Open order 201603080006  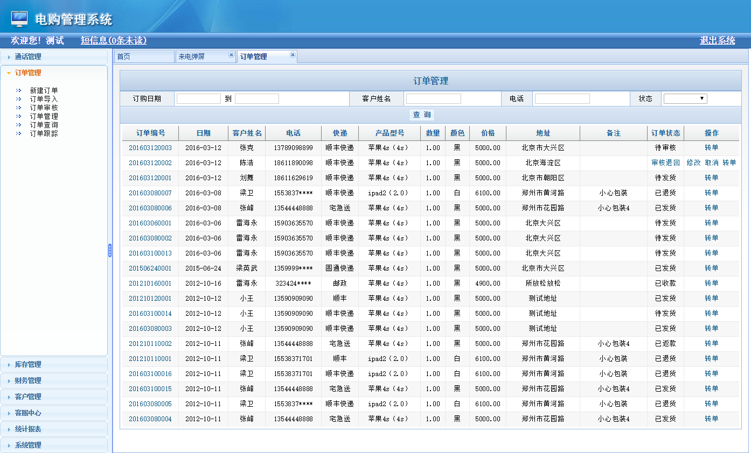tap(150, 208)
